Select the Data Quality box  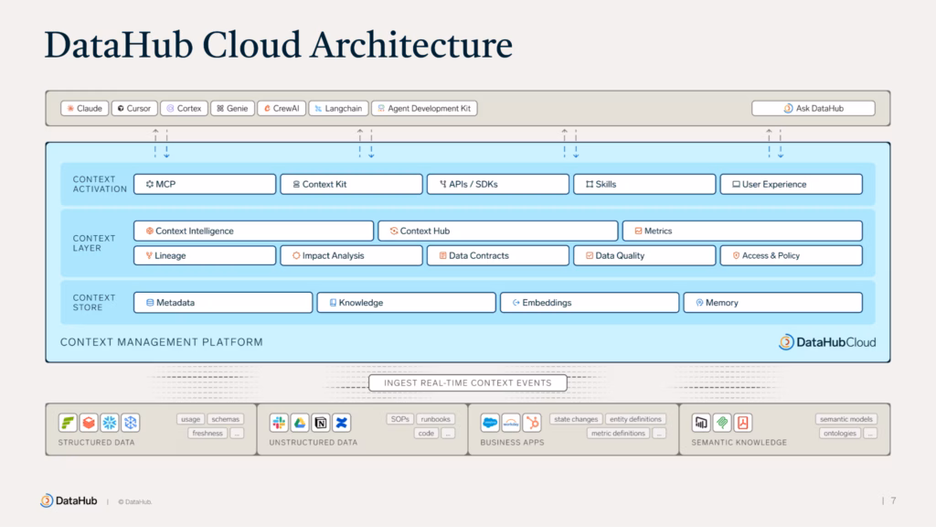644,255
